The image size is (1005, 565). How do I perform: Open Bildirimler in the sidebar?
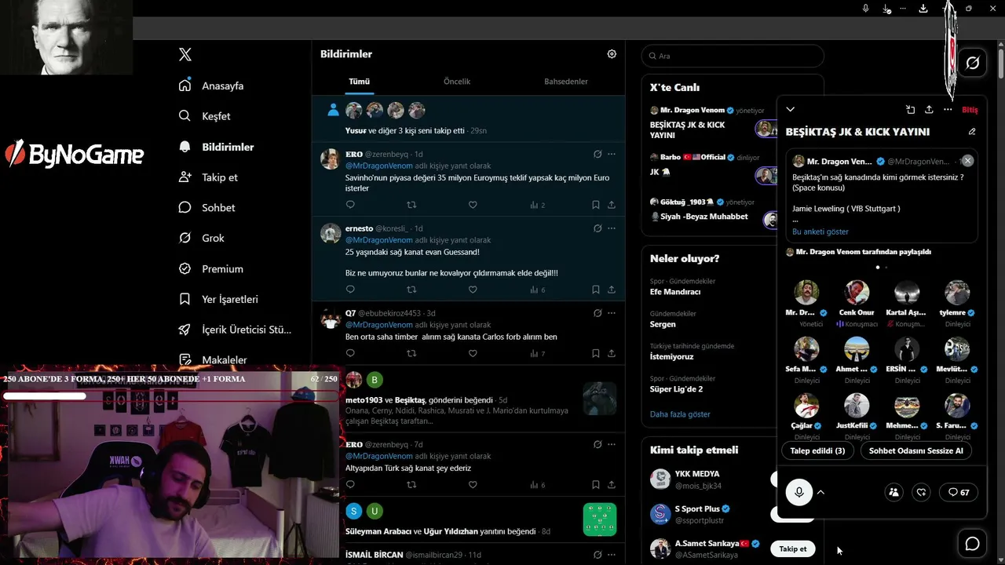(217, 147)
